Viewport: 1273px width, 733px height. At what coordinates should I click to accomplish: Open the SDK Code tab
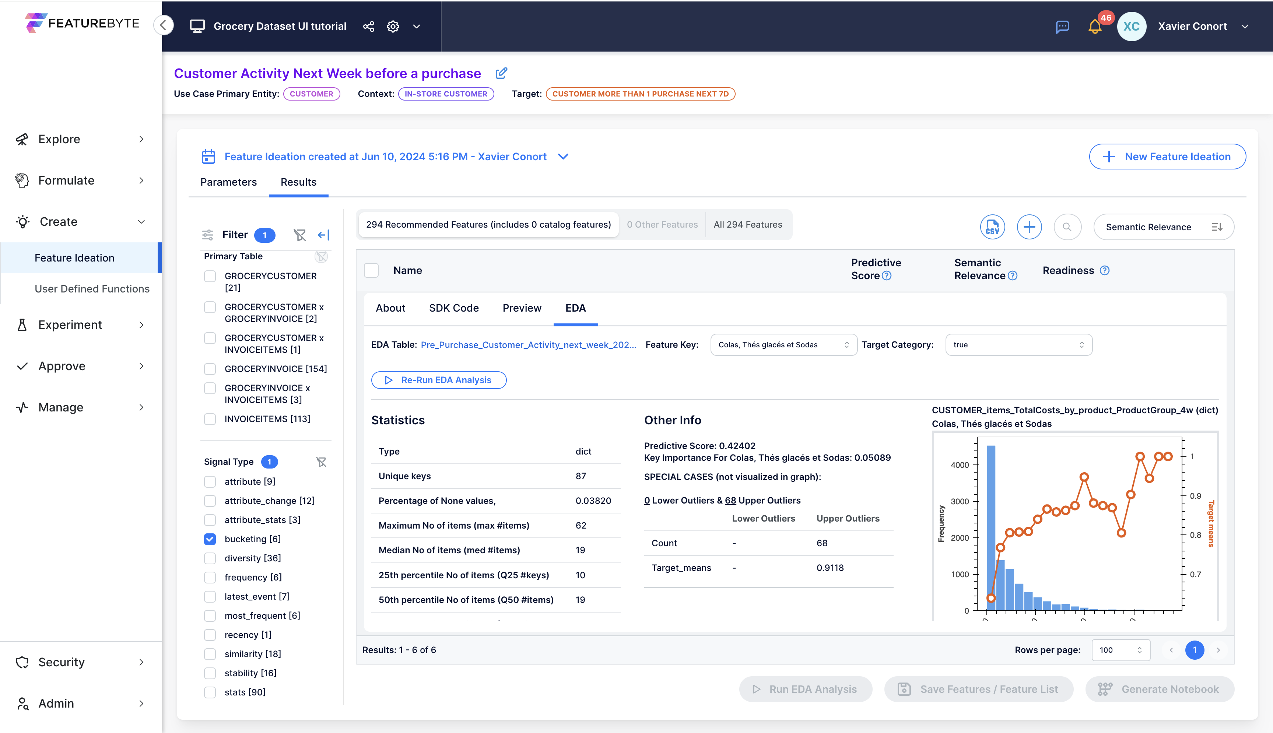click(x=453, y=308)
